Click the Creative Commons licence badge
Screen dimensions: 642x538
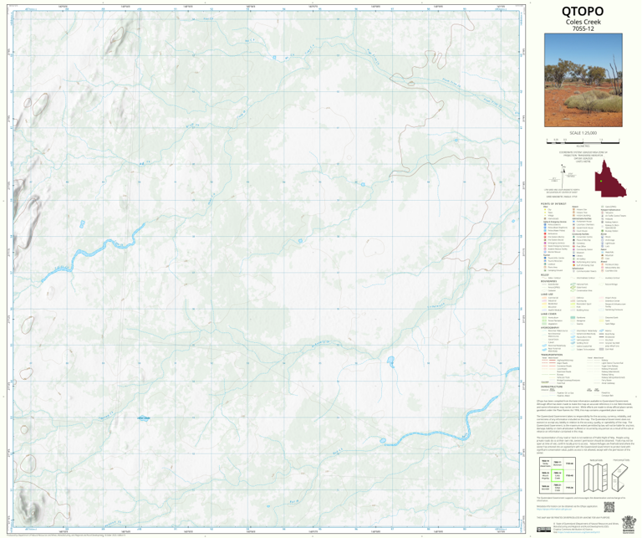click(x=543, y=530)
